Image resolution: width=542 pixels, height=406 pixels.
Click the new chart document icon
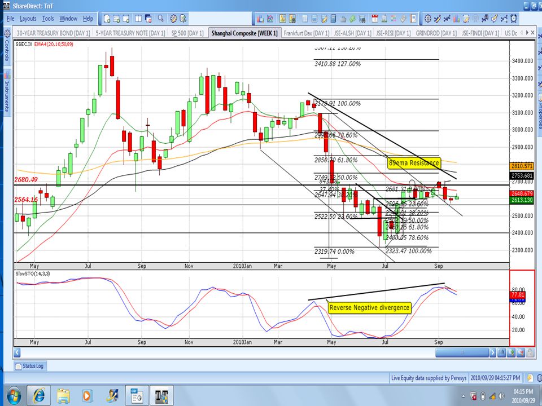[107, 19]
